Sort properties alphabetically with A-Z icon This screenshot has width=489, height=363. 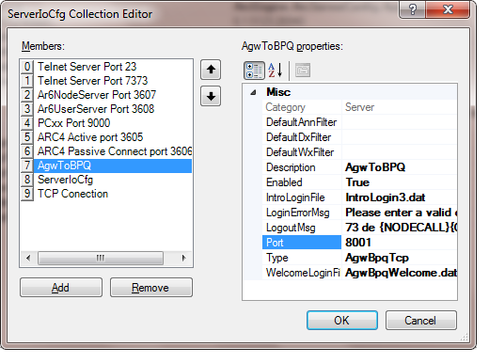point(276,71)
